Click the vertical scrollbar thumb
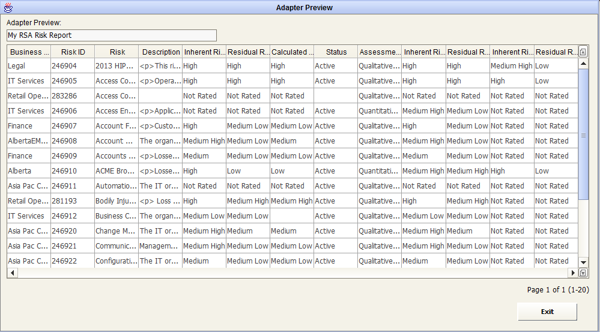The height and width of the screenshot is (332, 600). click(583, 134)
